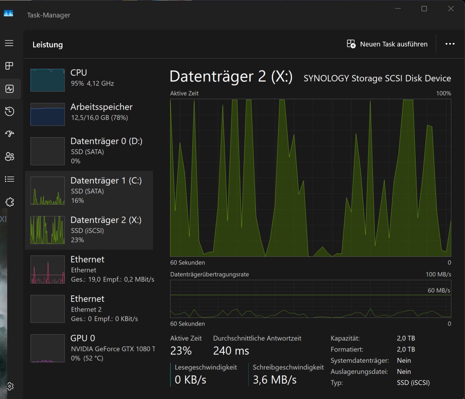Click the Formatiert label
The width and height of the screenshot is (465, 399).
coord(347,349)
